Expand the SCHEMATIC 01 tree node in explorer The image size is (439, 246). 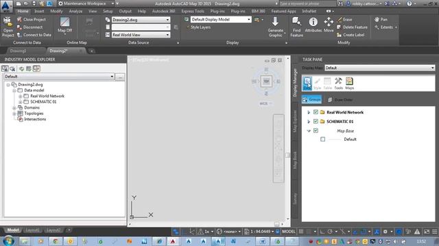(20, 102)
